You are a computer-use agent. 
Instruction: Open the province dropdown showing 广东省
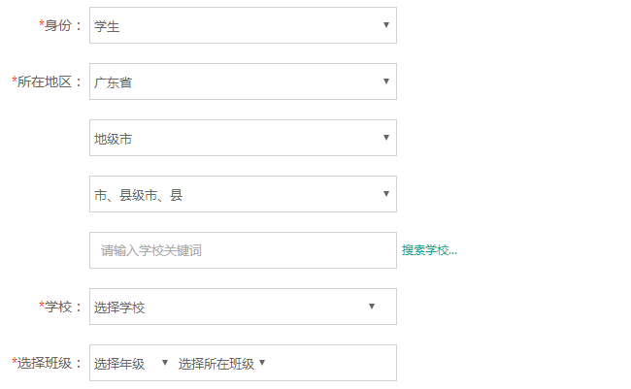[x=233, y=82]
